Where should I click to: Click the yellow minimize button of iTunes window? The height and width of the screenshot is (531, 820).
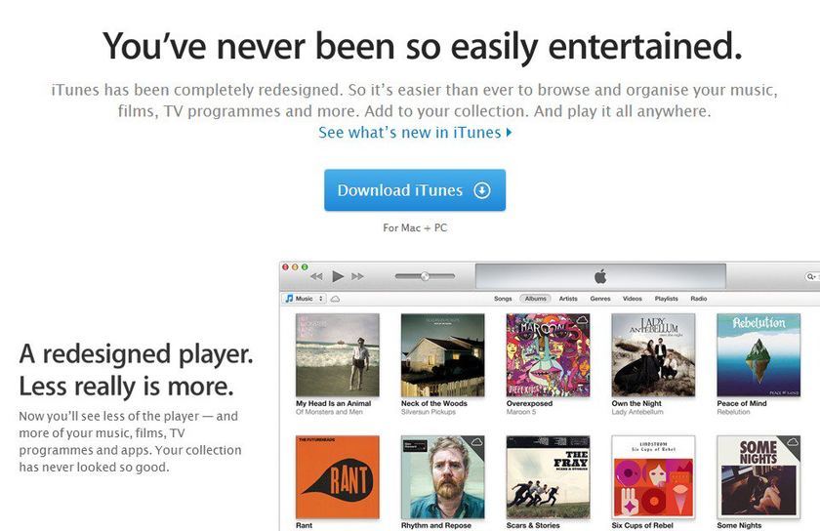[295, 266]
